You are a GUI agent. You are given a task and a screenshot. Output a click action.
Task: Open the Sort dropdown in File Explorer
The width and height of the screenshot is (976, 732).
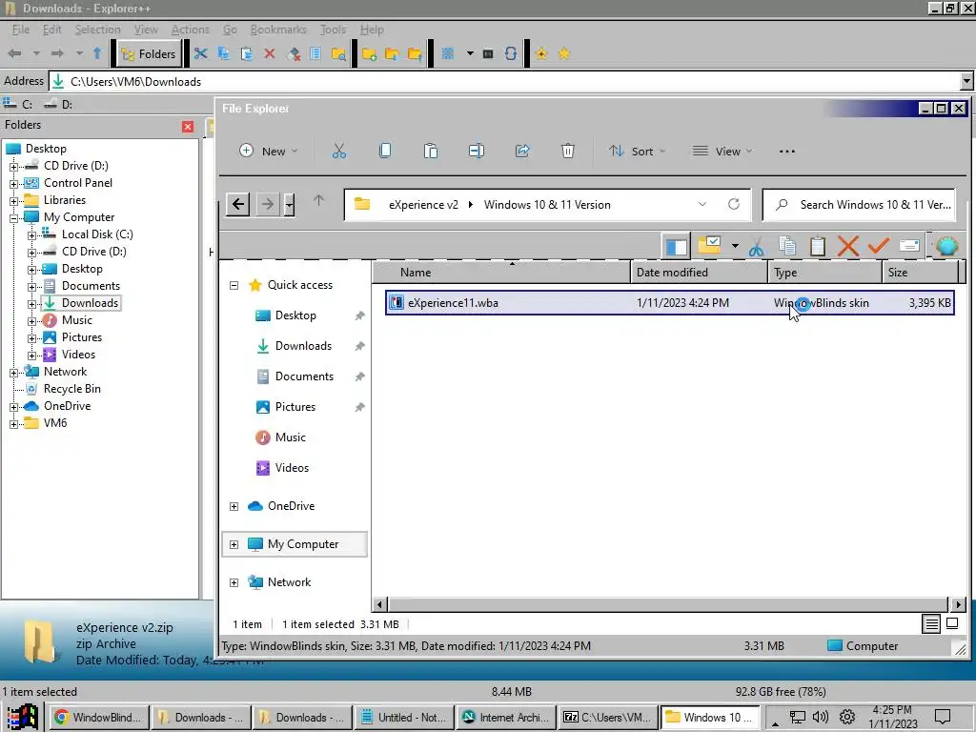point(637,152)
